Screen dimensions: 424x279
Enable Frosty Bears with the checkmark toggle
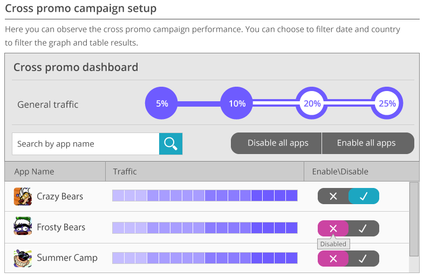tap(363, 228)
